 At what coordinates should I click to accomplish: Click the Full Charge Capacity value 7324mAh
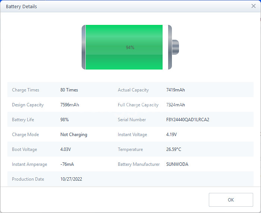tap(175, 105)
